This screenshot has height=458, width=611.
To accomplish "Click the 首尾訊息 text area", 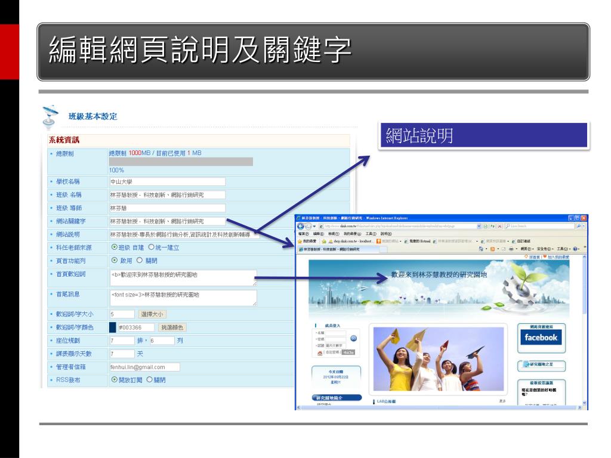I will 183,298.
